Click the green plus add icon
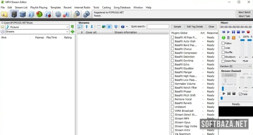 (x=73, y=32)
